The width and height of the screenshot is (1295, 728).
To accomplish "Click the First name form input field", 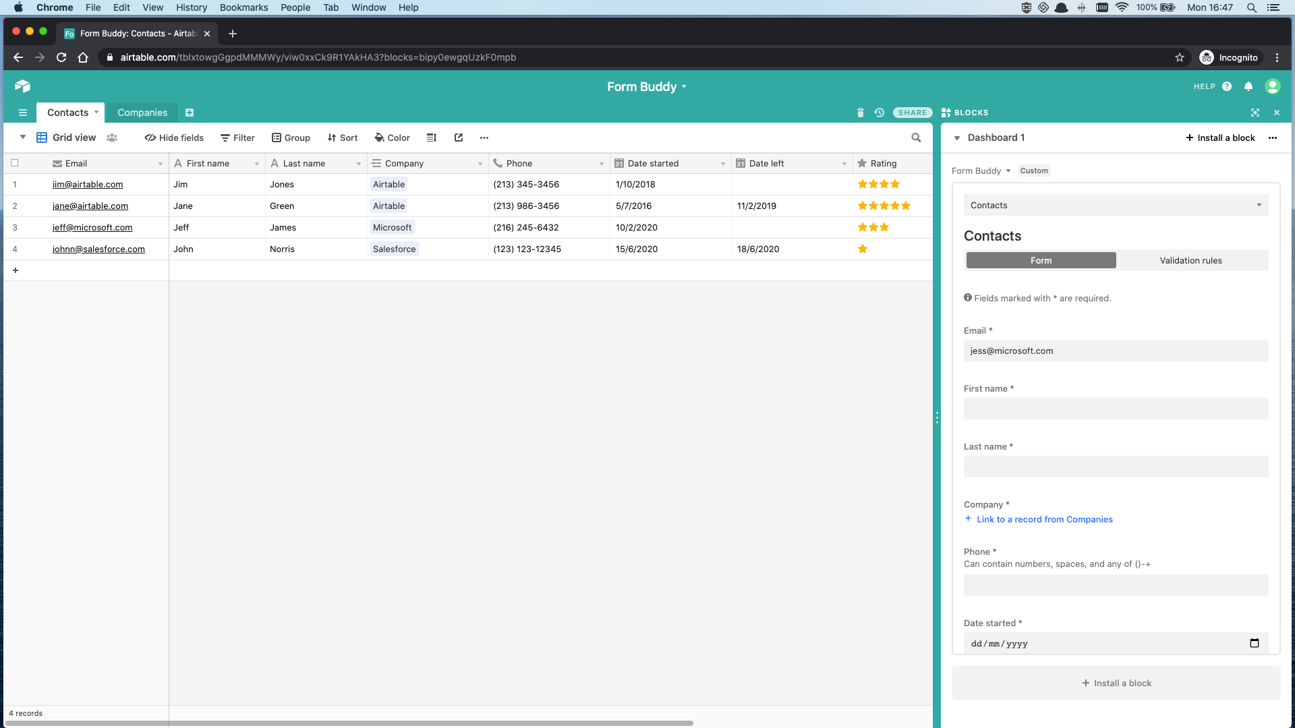I will point(1116,408).
